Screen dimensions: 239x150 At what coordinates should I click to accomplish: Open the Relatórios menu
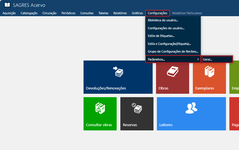[120, 13]
